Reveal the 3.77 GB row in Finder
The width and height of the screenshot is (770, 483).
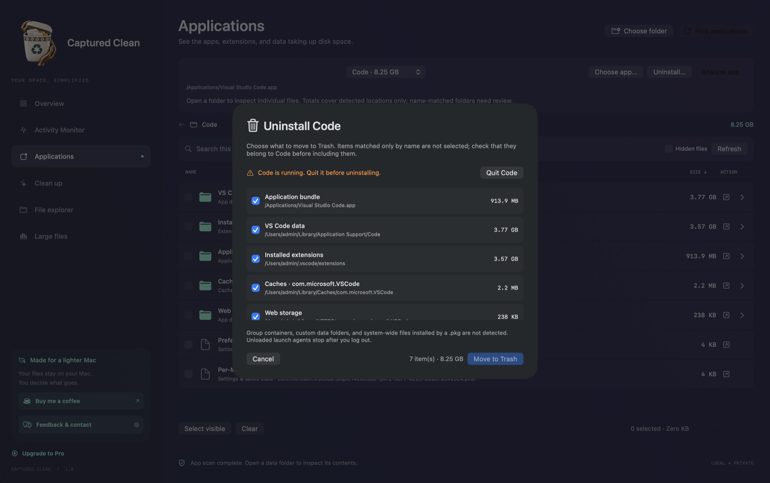tap(726, 197)
